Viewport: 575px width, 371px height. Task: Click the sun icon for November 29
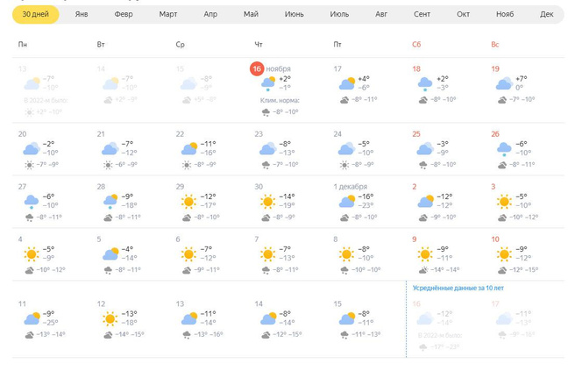[188, 203]
